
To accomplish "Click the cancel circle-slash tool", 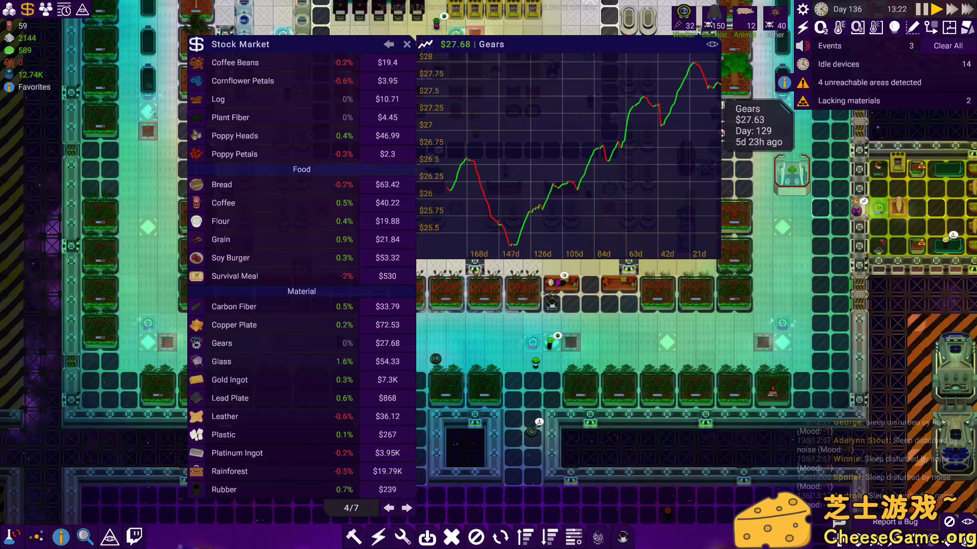I will pyautogui.click(x=476, y=537).
